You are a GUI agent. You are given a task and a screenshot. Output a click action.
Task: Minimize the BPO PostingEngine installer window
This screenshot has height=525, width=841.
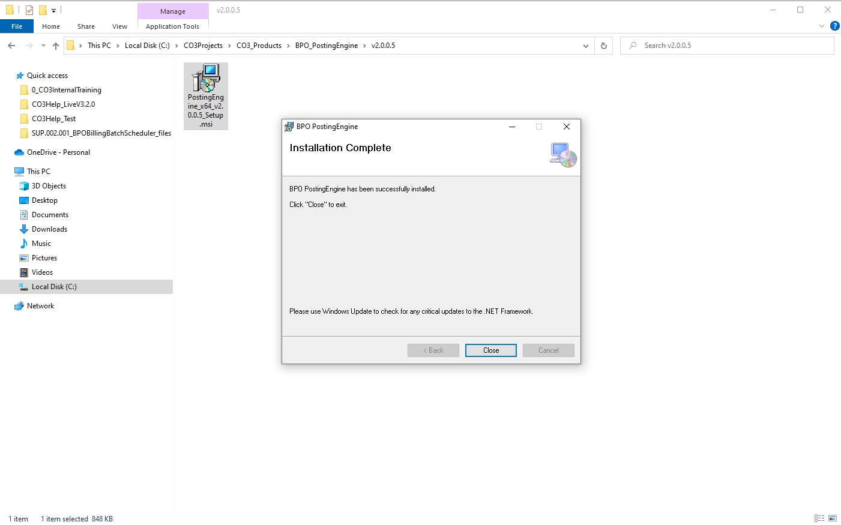pos(512,127)
